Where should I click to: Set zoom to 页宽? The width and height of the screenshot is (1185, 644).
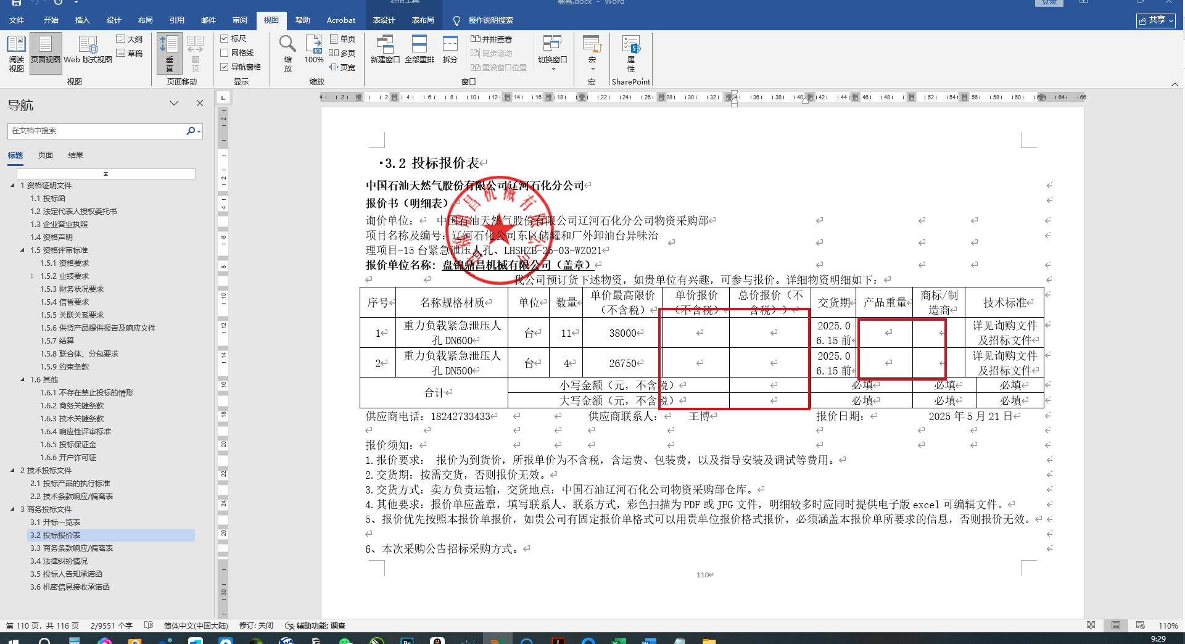342,67
